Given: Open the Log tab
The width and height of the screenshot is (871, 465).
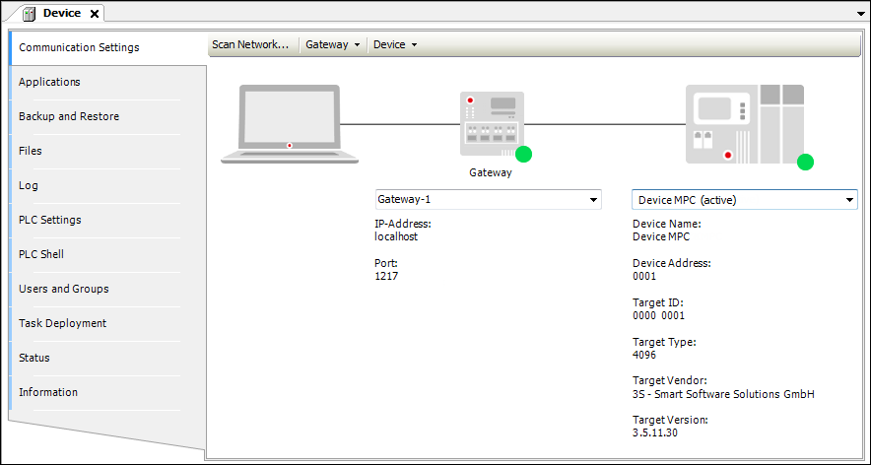Looking at the screenshot, I should (29, 185).
